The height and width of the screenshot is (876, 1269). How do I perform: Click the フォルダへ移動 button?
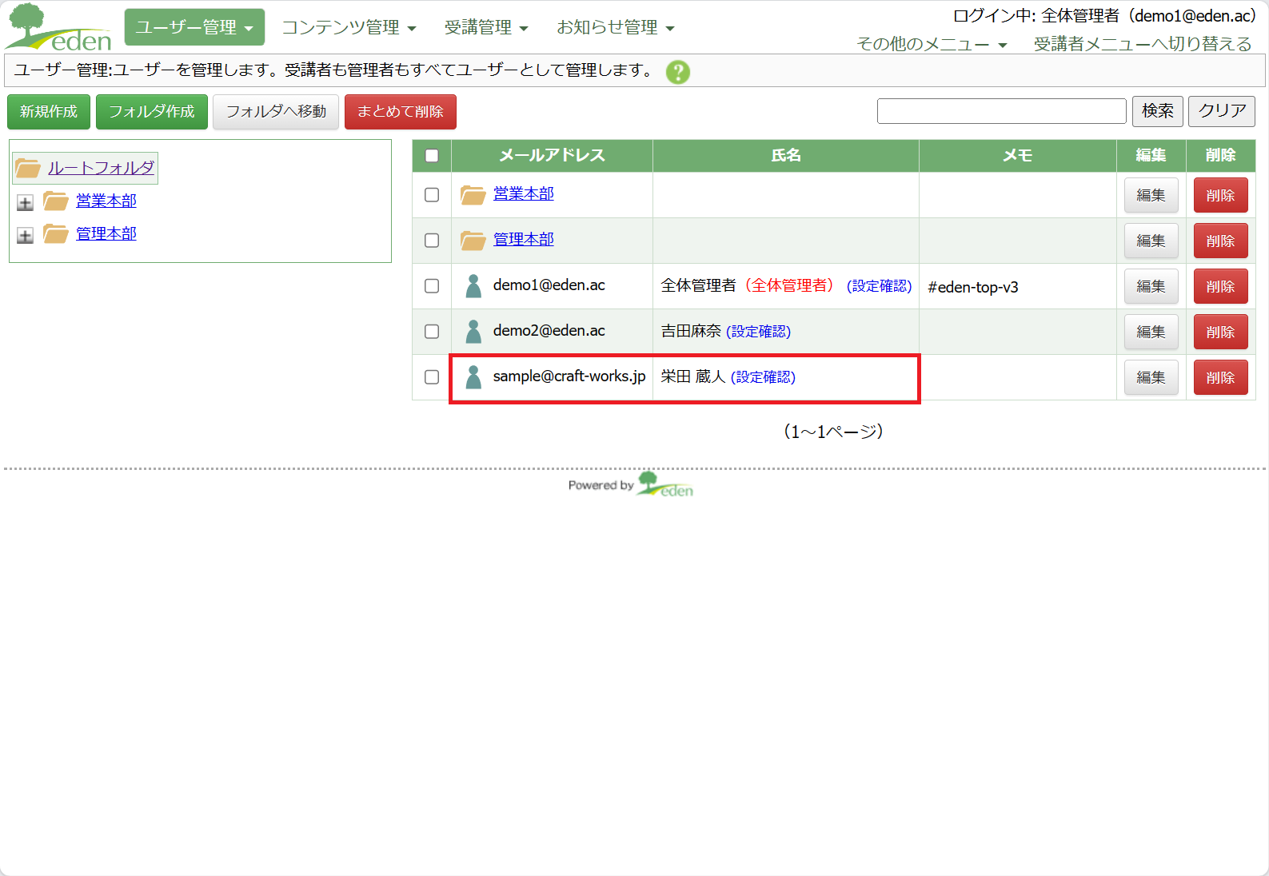click(x=276, y=111)
